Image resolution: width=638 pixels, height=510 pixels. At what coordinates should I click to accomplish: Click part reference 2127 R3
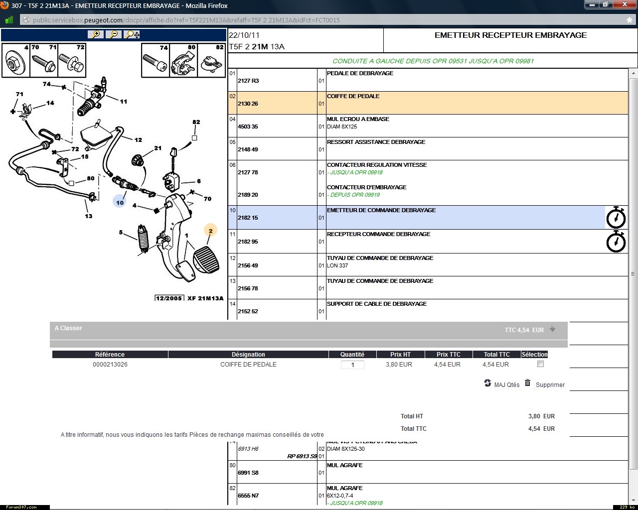click(248, 81)
